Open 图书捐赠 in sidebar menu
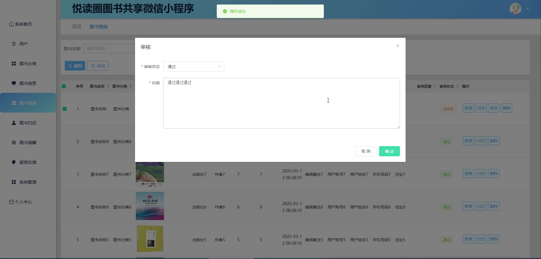This screenshot has height=259, width=541. pos(28,143)
